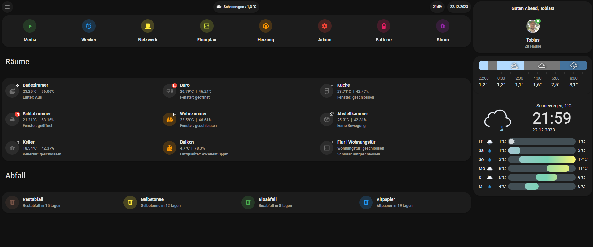Open the Büro room card
593x247 pixels.
[x=195, y=91]
